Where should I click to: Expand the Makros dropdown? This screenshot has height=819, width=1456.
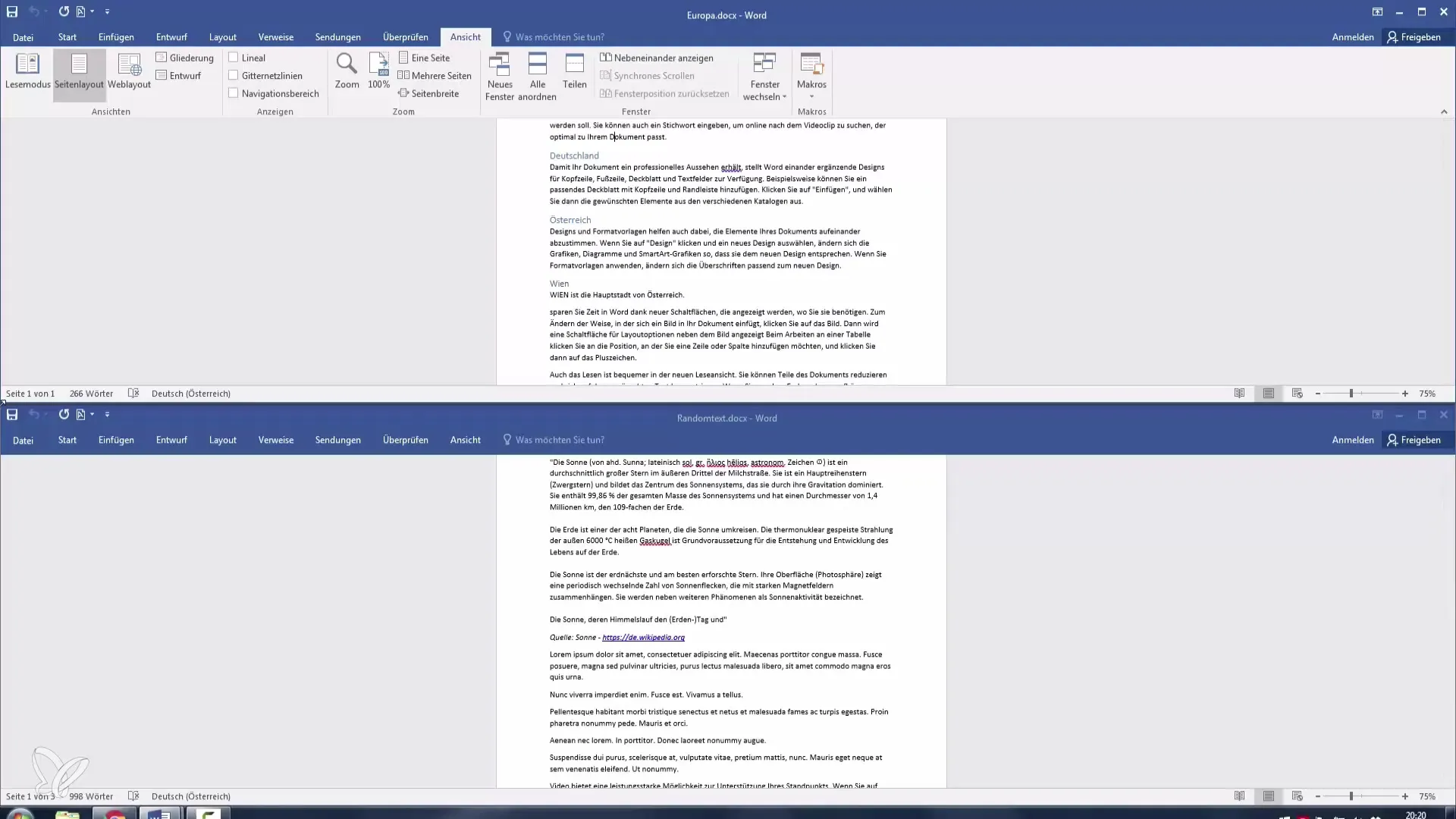(811, 77)
